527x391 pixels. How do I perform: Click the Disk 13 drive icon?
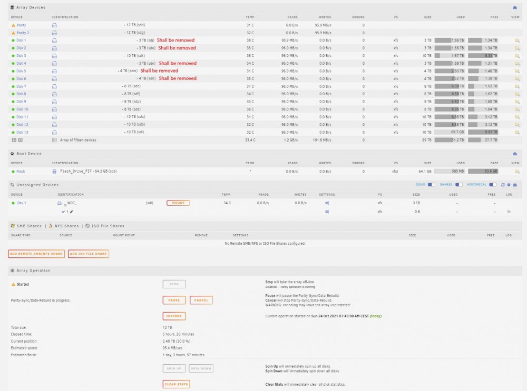(x=54, y=132)
